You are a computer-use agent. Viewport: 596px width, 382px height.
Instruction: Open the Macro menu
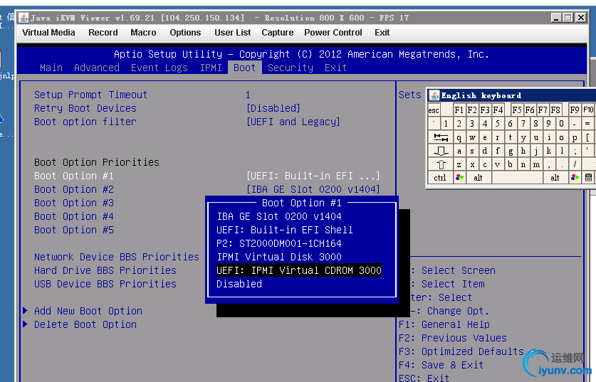click(x=143, y=33)
